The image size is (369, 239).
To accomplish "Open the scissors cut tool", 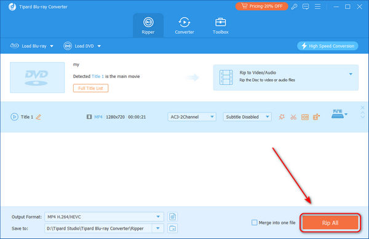I will pos(293,117).
